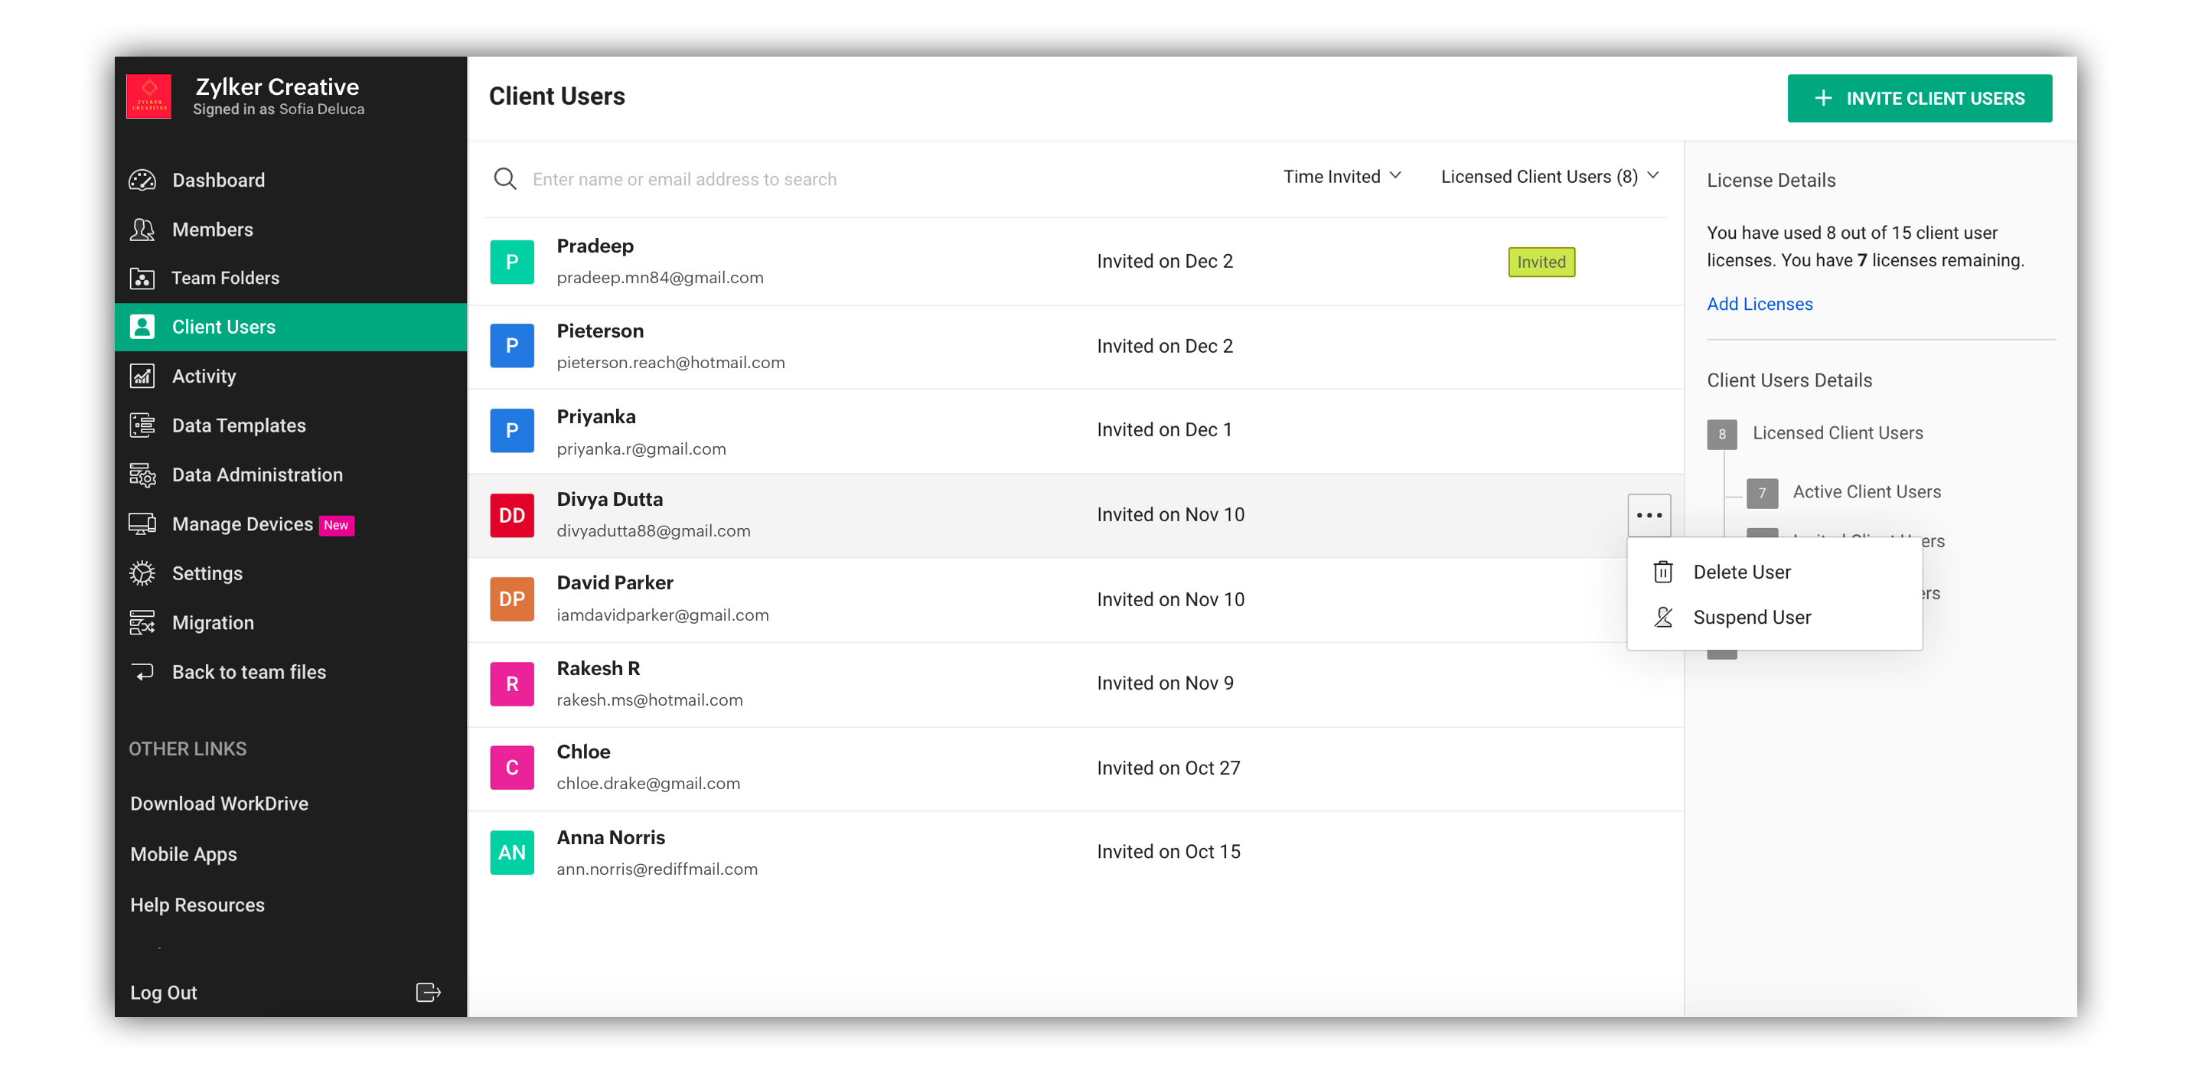Open Members section via its icon

click(x=142, y=230)
